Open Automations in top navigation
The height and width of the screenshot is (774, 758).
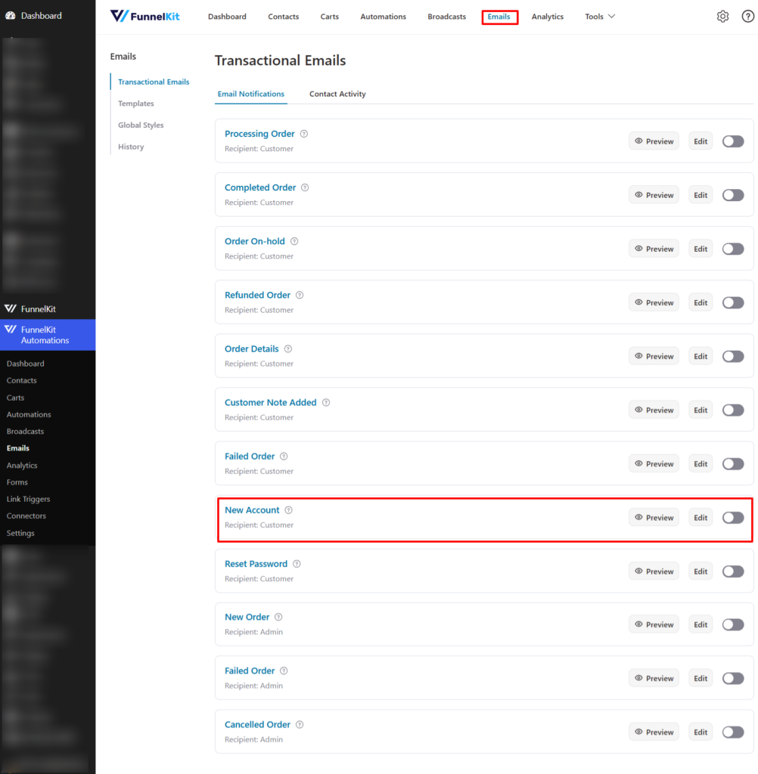(383, 17)
